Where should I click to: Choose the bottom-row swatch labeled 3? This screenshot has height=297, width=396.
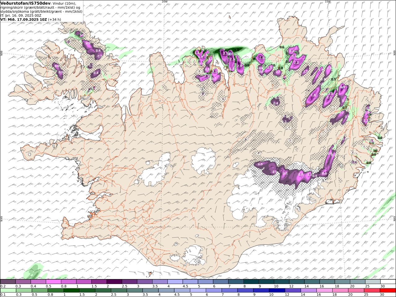point(135,291)
